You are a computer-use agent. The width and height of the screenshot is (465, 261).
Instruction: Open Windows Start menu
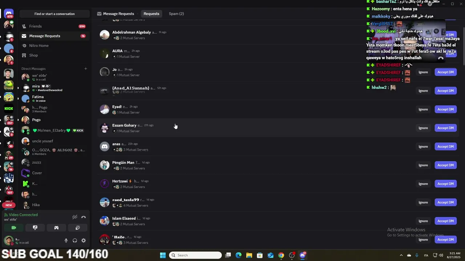163,255
